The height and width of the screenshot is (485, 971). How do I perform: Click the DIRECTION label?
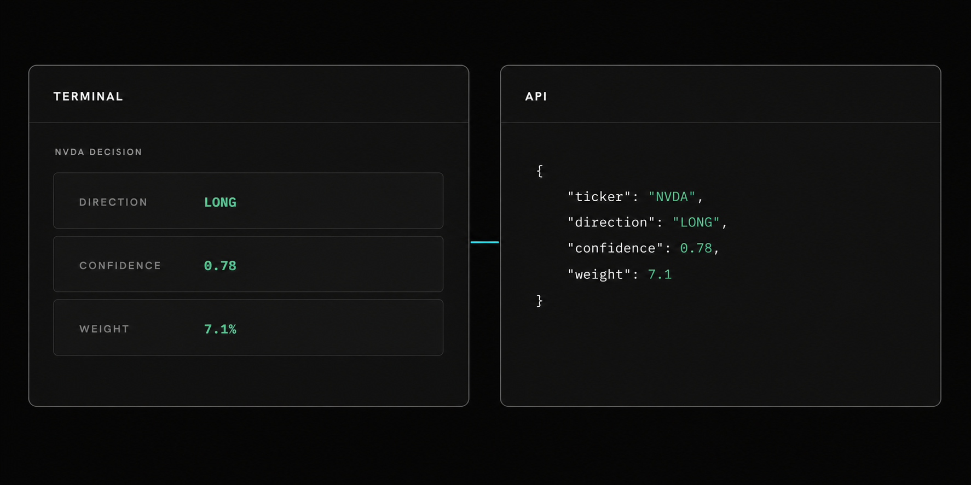(113, 202)
